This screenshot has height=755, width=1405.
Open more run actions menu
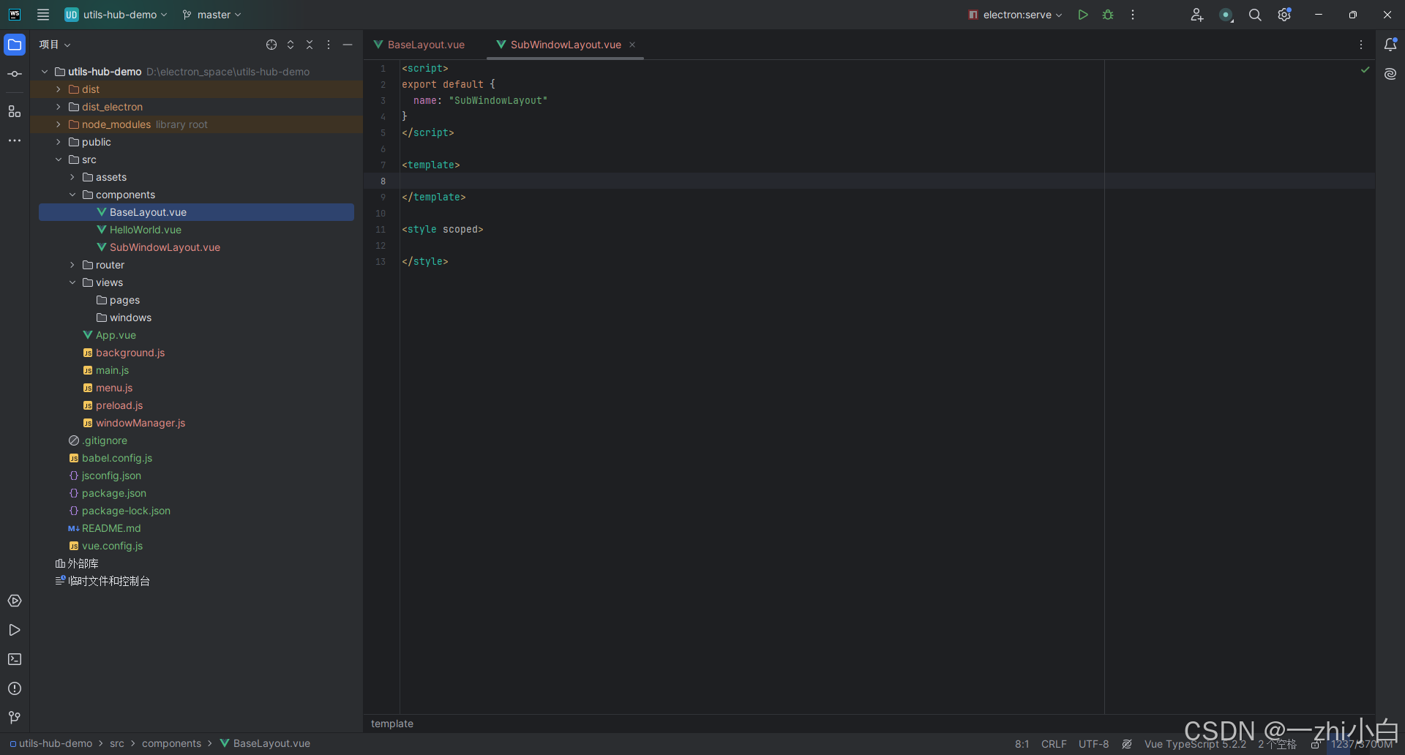pyautogui.click(x=1133, y=15)
